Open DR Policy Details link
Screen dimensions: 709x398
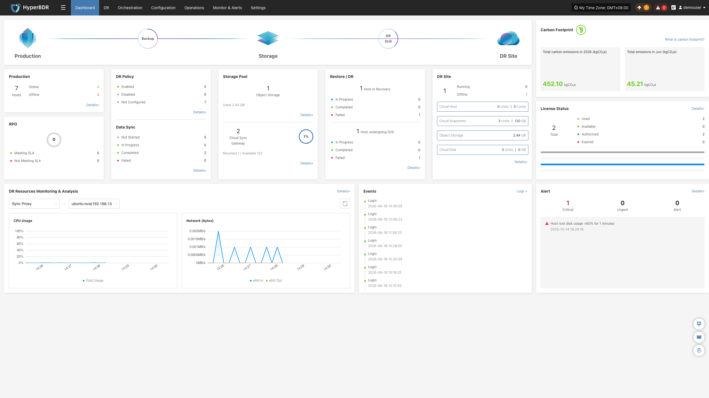click(200, 112)
